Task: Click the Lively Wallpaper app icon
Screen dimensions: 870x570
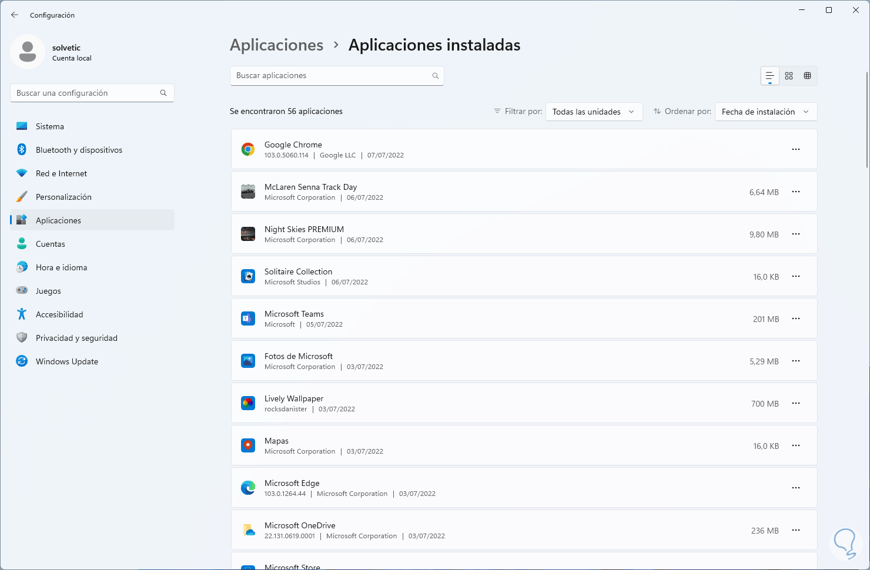Action: coord(248,403)
